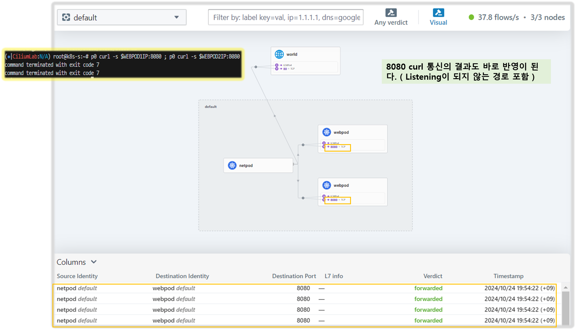Click the upper webpod card's Kubernetes icon
The height and width of the screenshot is (330, 576).
pyautogui.click(x=326, y=132)
